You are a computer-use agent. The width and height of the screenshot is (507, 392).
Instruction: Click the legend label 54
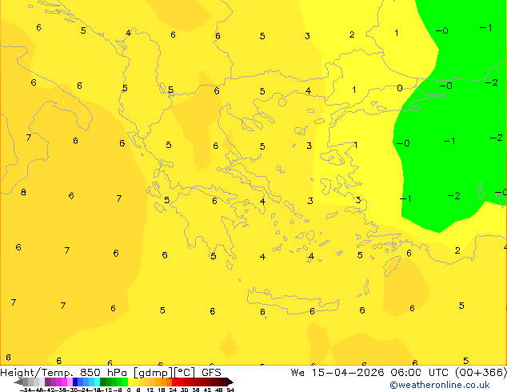(x=230, y=390)
